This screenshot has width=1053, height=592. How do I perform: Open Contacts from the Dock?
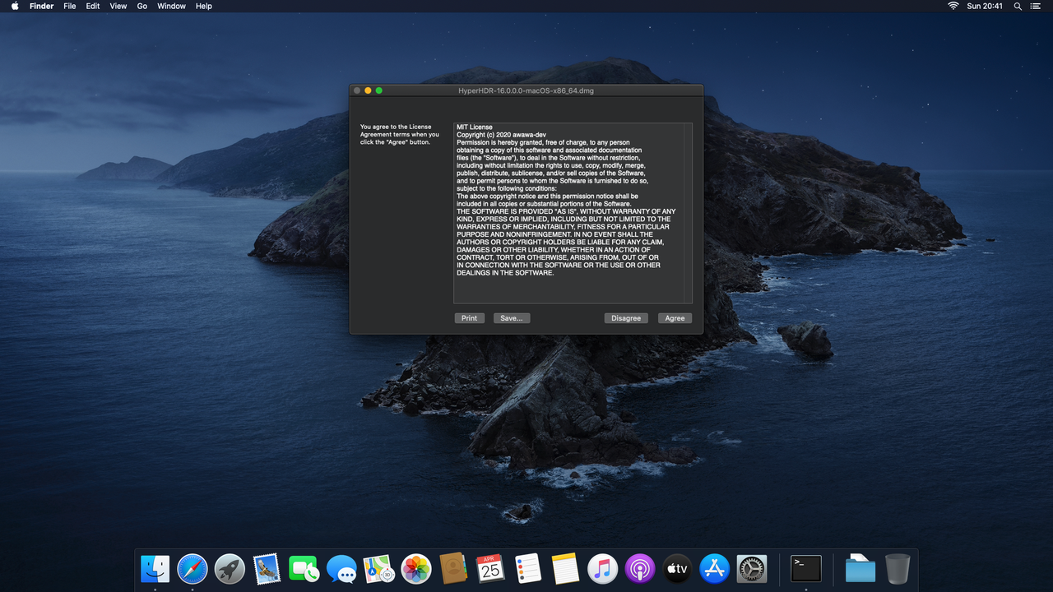click(453, 568)
